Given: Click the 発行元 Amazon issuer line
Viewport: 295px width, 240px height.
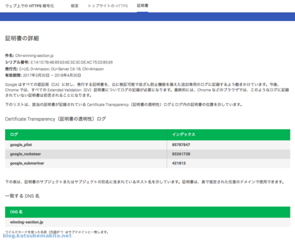Looking at the screenshot, I should [x=54, y=69].
